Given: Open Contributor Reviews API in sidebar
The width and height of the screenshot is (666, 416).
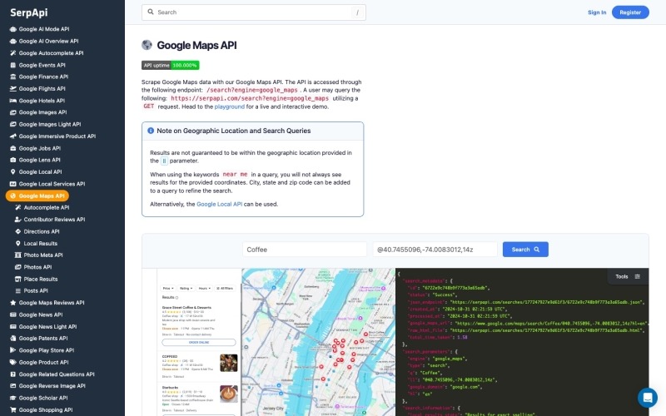Looking at the screenshot, I should tap(54, 220).
